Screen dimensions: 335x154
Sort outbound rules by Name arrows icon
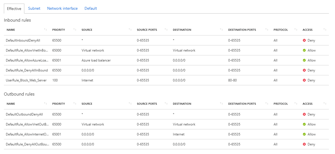click(x=45, y=104)
